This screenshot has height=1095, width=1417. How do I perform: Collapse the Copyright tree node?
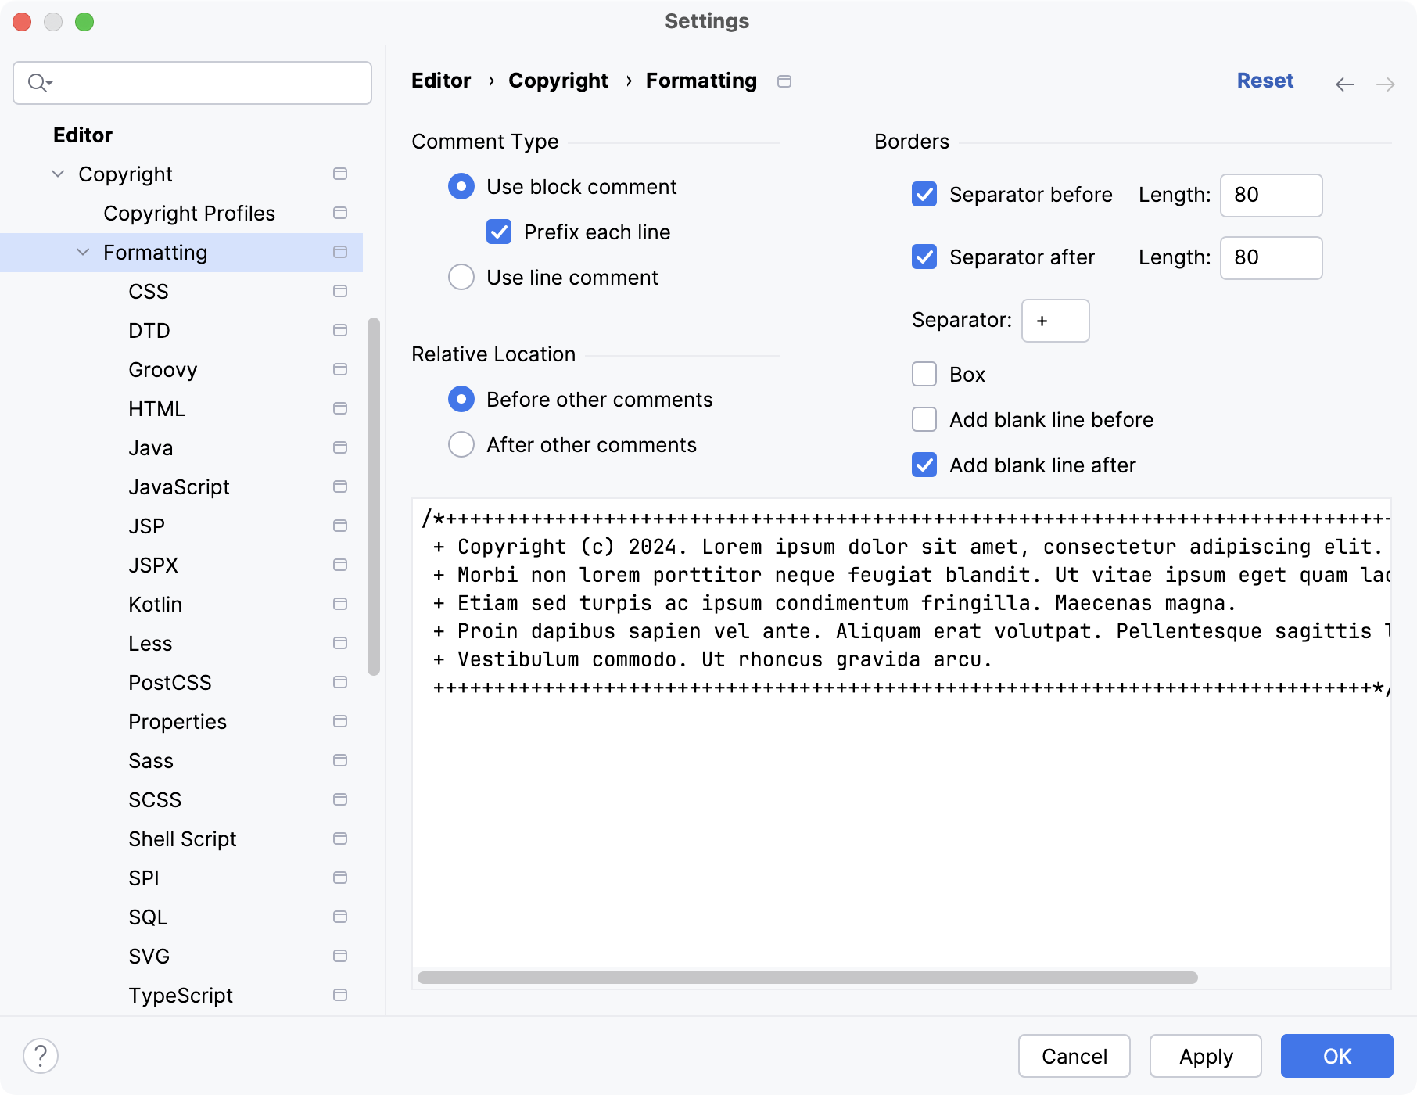pyautogui.click(x=57, y=174)
